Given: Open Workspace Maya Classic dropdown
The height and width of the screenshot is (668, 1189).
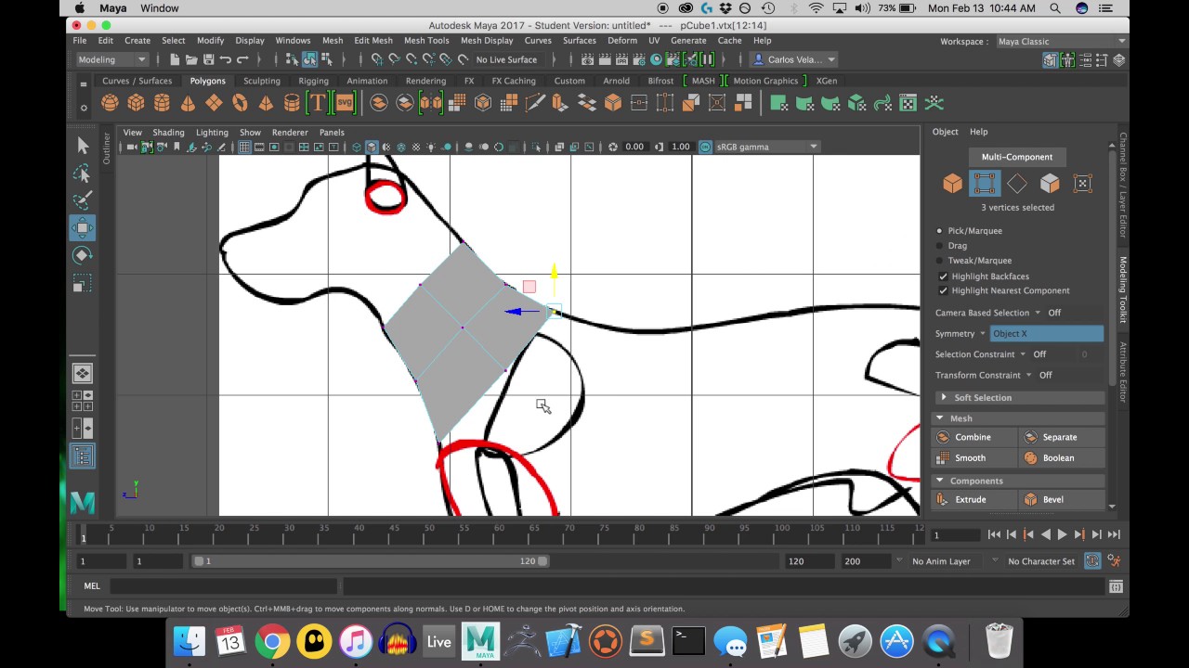Looking at the screenshot, I should click(1061, 42).
